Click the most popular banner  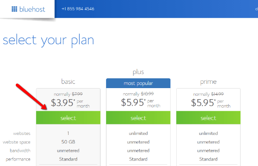[x=138, y=83]
